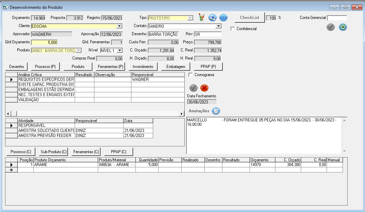The image size is (365, 212).
Task: Click the window app icon in title bar
Action: 5,7
